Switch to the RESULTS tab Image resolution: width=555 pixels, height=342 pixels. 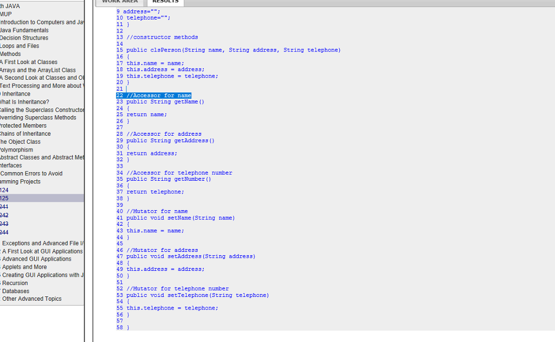click(x=165, y=2)
